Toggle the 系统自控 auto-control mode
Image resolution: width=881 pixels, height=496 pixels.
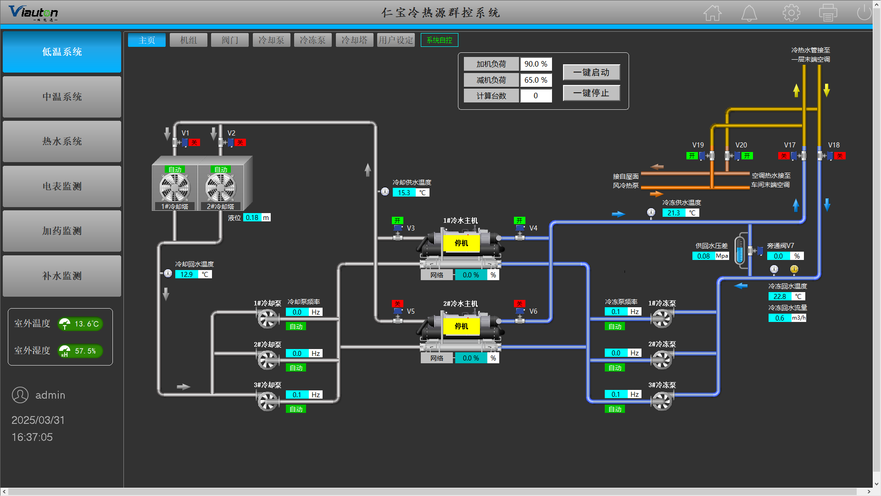tap(439, 40)
